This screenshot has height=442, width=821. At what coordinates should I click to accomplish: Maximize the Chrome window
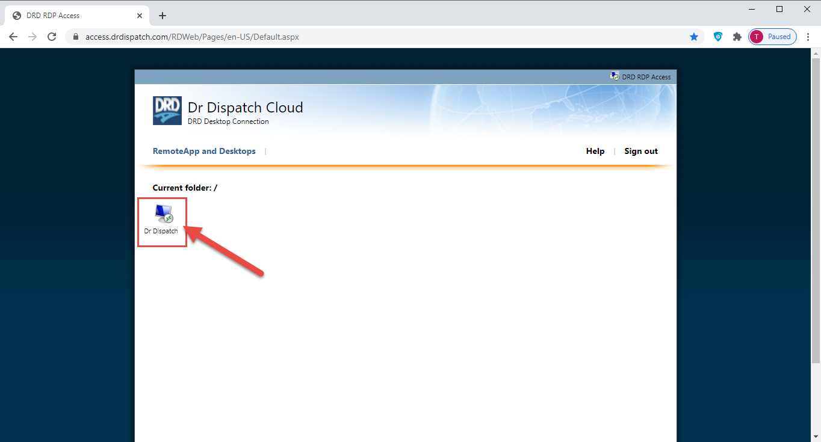coord(779,9)
